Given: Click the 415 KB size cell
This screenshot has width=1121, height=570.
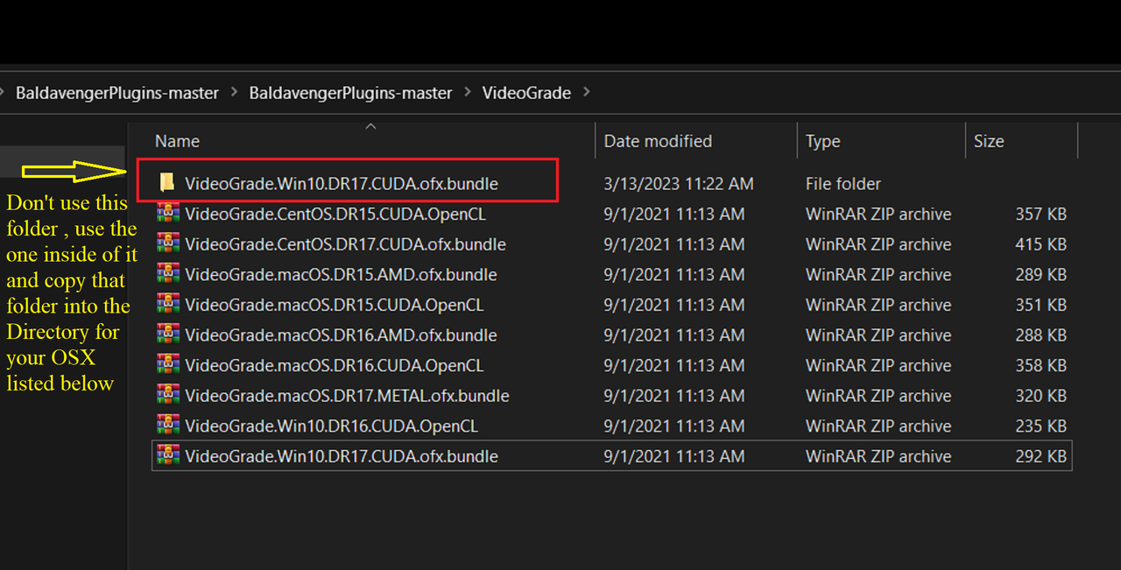Looking at the screenshot, I should click(1040, 244).
